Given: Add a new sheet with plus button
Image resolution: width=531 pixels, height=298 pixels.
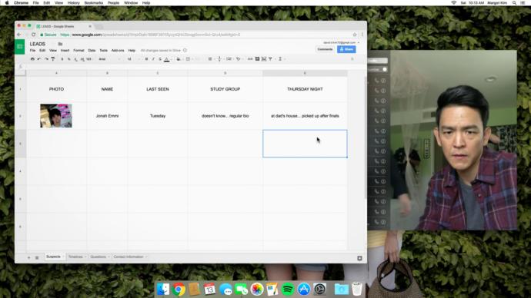Looking at the screenshot, I should (28, 257).
